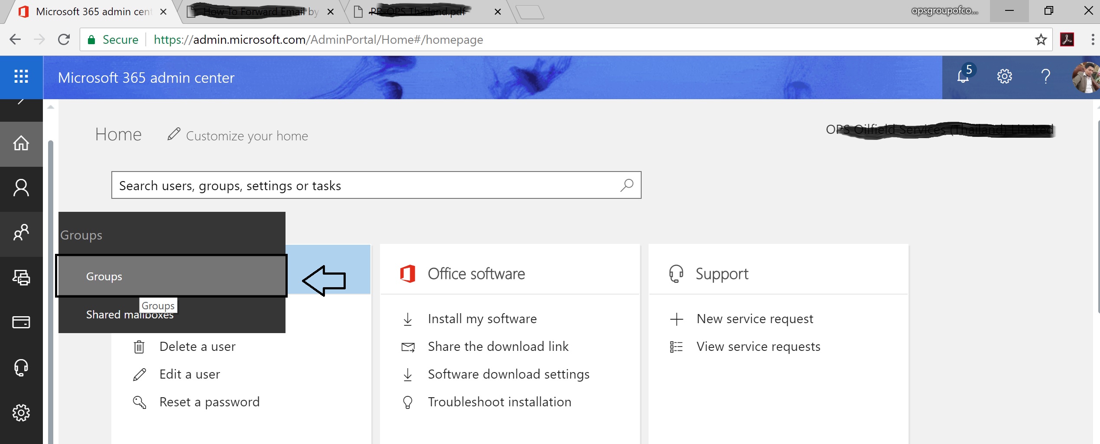Expand navigation with the sidebar chevron
This screenshot has height=444, width=1100.
[x=20, y=103]
